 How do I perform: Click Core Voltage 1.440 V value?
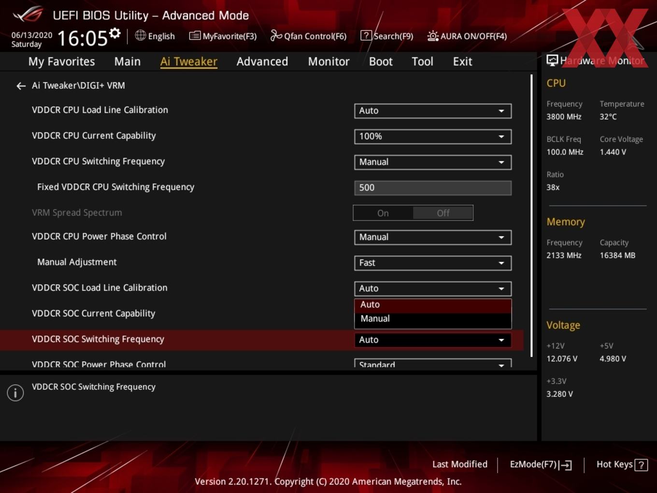click(x=613, y=152)
